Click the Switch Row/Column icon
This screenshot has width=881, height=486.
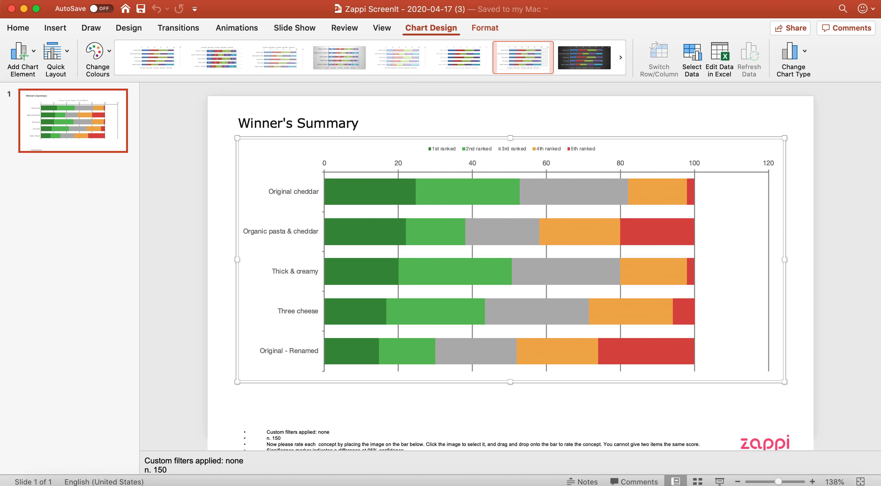658,52
